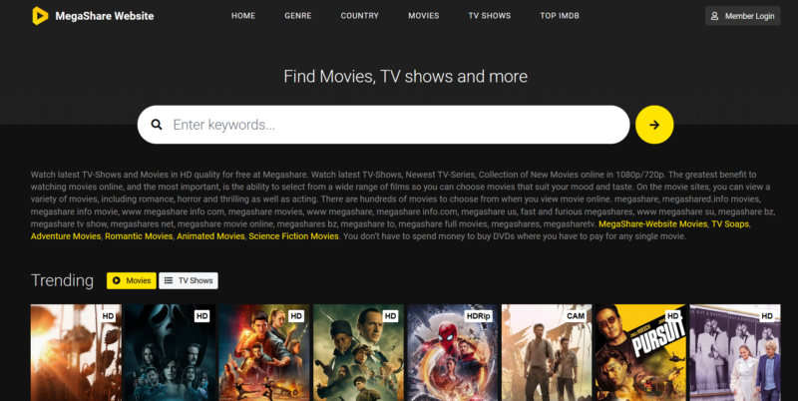Click the Trending section heading

[62, 280]
